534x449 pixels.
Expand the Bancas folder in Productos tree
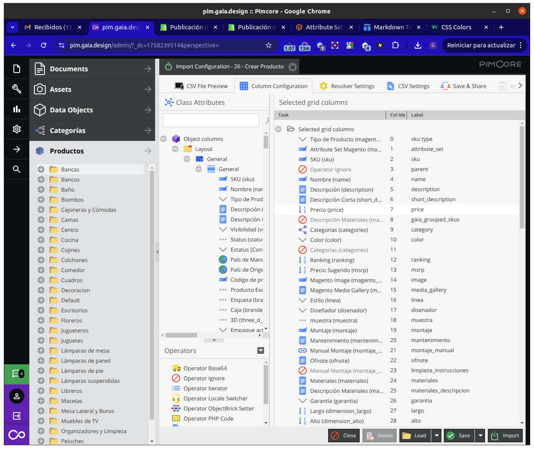coord(41,169)
